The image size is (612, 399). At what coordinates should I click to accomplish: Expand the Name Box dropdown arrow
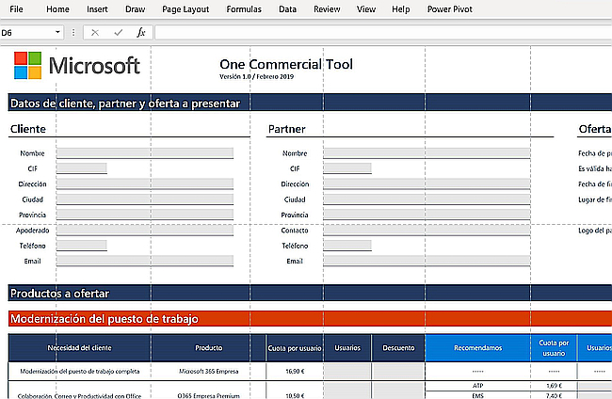tap(57, 32)
